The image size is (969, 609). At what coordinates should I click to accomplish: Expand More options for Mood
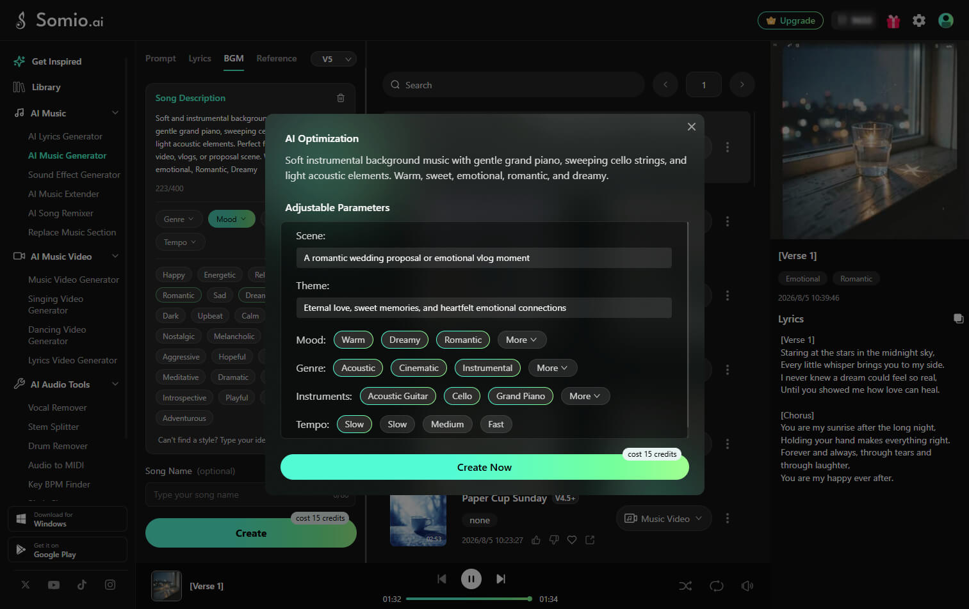coord(521,340)
